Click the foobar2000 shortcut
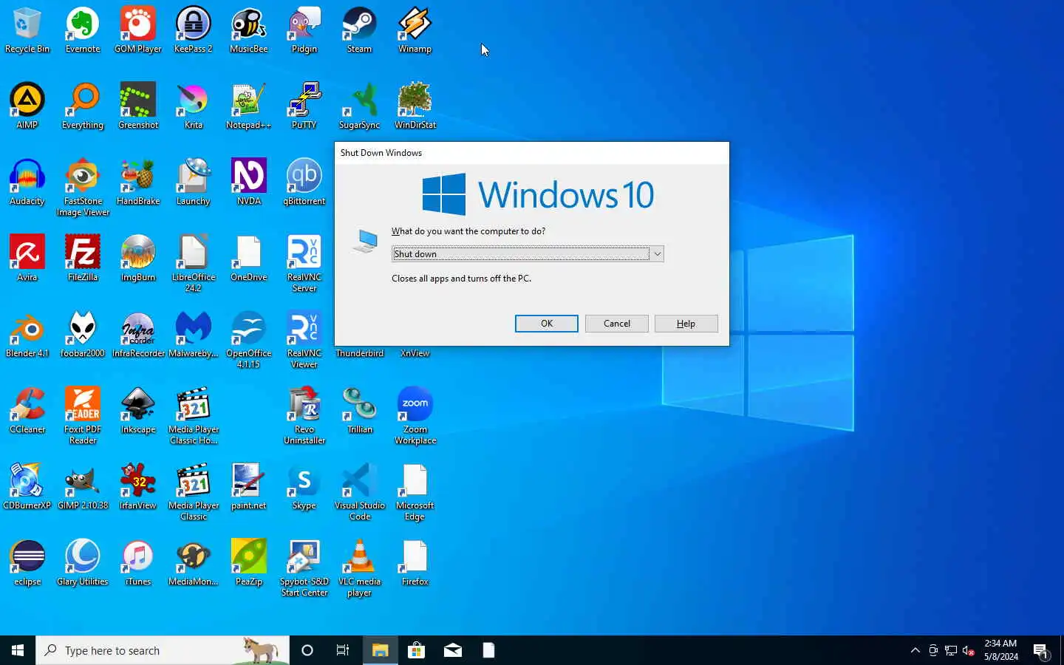This screenshot has height=665, width=1064. point(83,335)
